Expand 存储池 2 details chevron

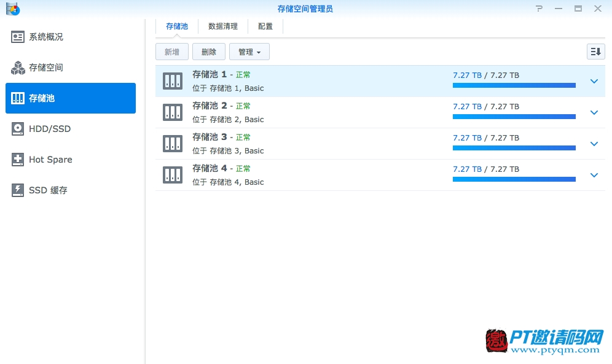(594, 112)
